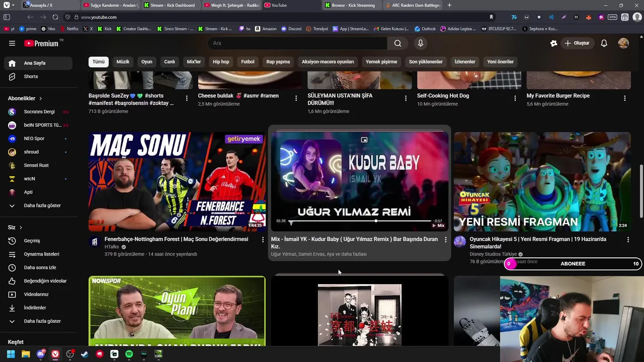
Task: Open Daha sonra izle list
Action: click(38, 267)
